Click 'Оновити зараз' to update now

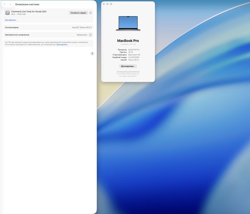coord(78,13)
